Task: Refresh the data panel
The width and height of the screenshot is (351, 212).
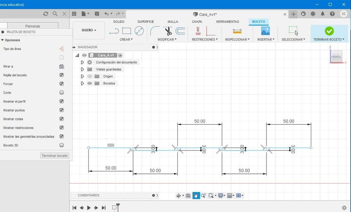Action: pyautogui.click(x=46, y=14)
